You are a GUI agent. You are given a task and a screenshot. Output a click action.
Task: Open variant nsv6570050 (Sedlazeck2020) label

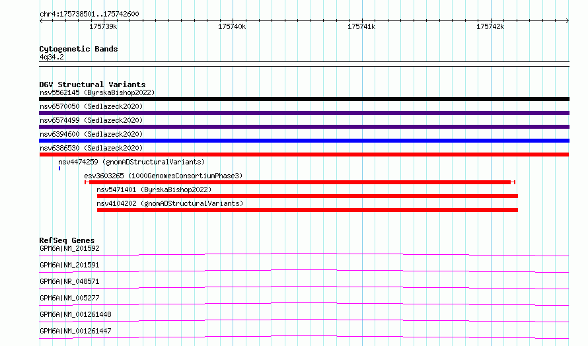click(x=91, y=106)
